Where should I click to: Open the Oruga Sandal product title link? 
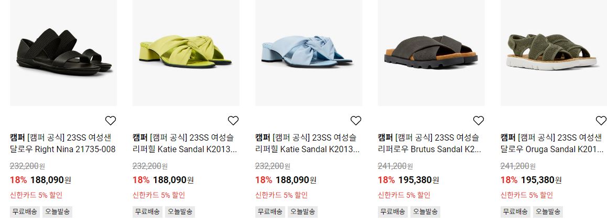pyautogui.click(x=552, y=143)
